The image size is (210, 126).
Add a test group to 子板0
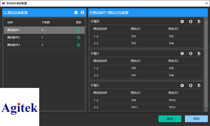tap(182, 21)
